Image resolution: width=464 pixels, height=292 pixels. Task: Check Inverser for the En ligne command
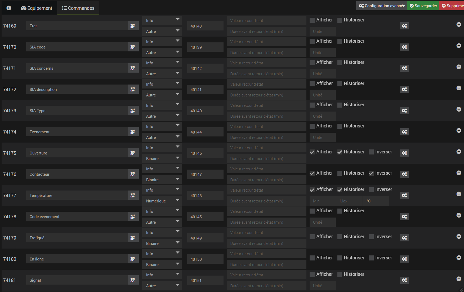(x=371, y=258)
